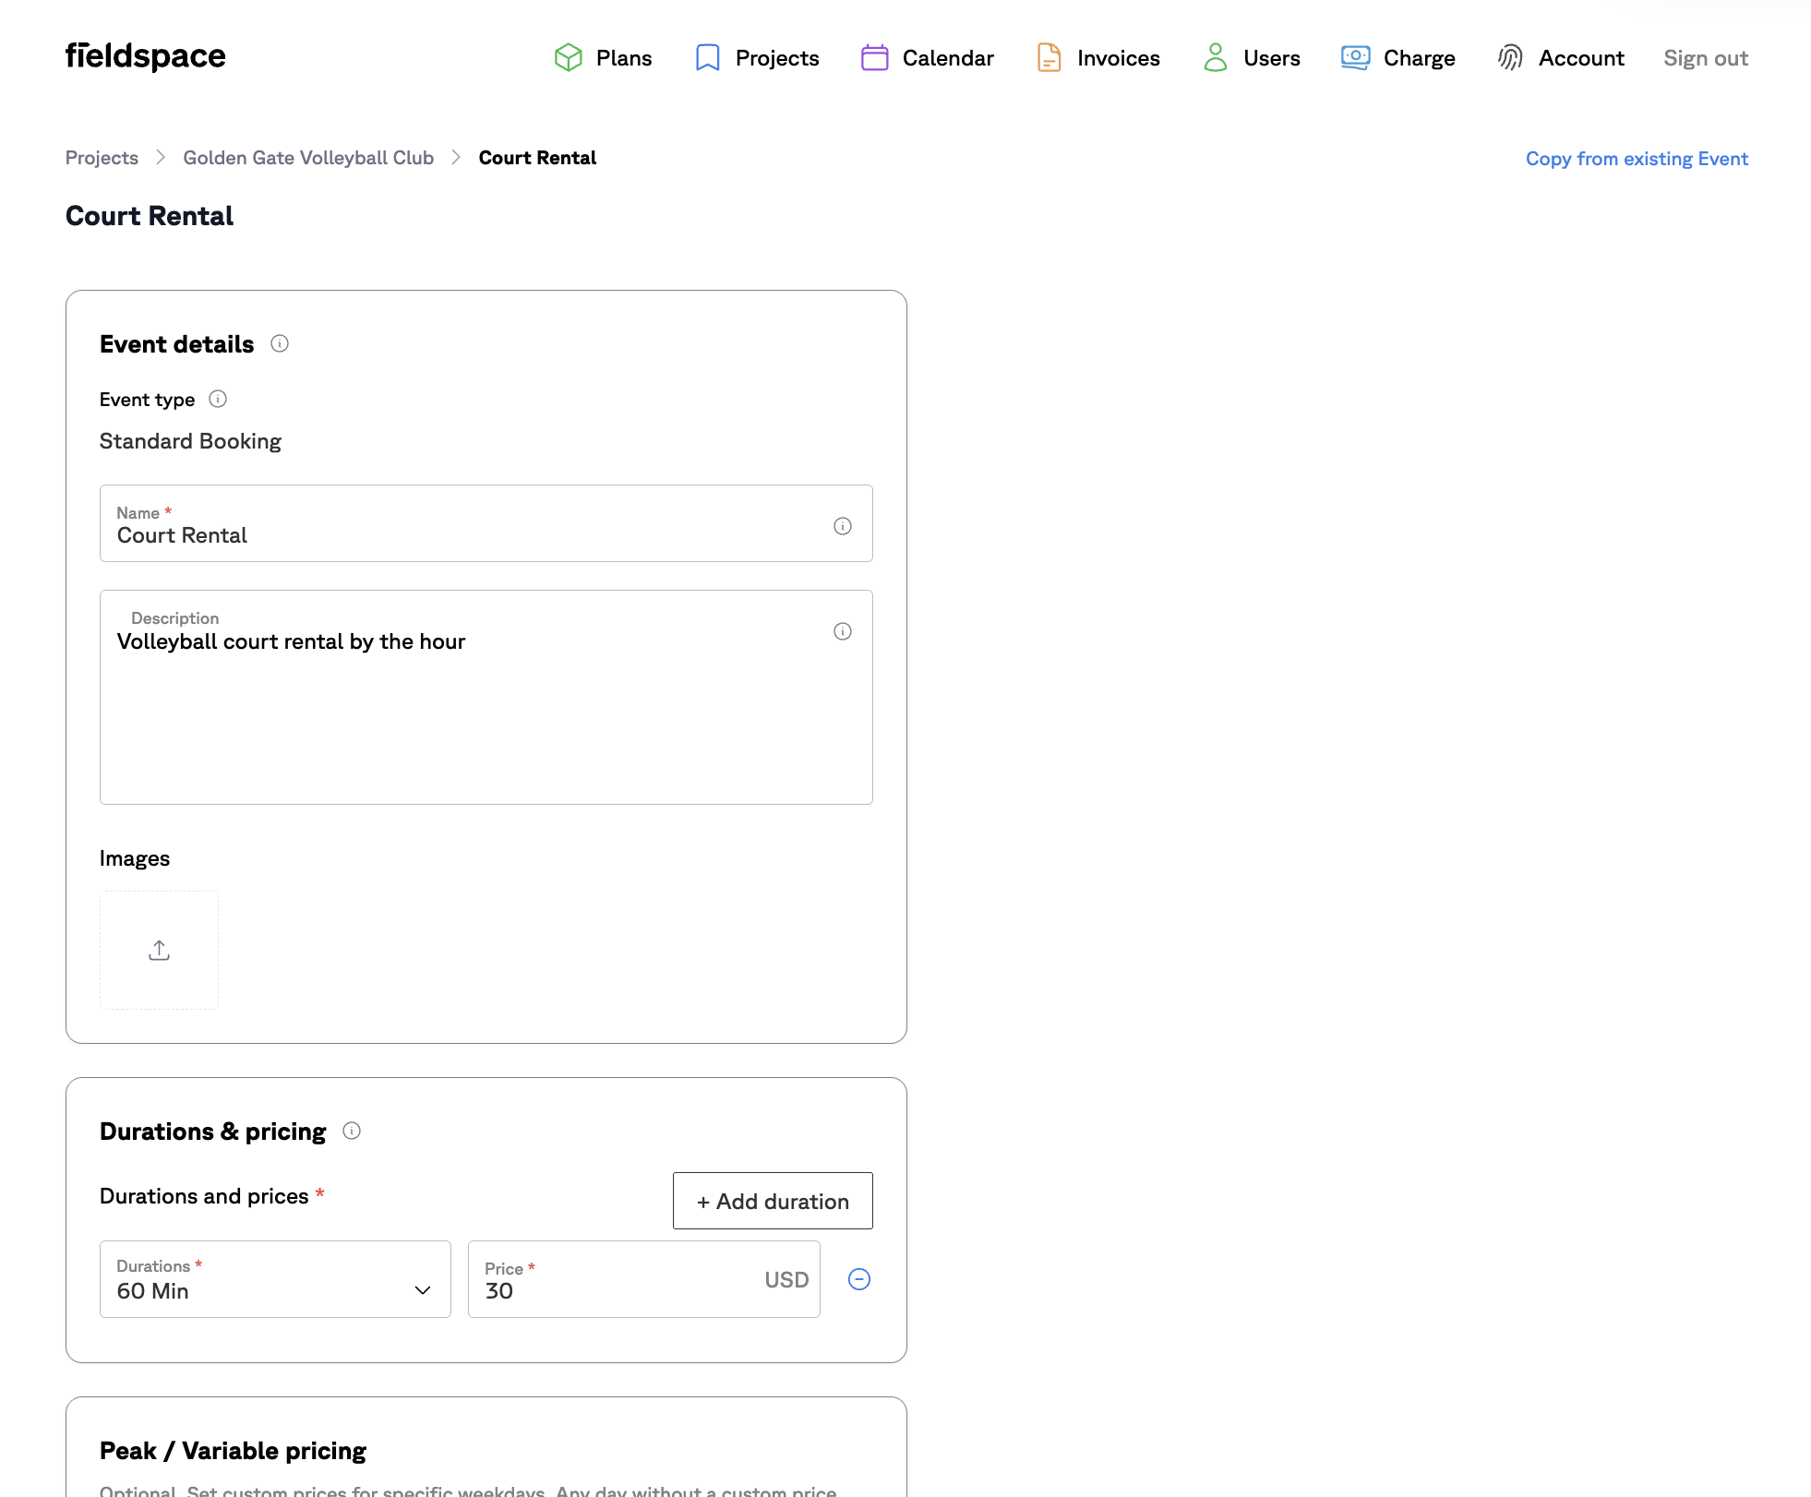Open Calendar from the navigation bar
The image size is (1811, 1497).
[948, 58]
